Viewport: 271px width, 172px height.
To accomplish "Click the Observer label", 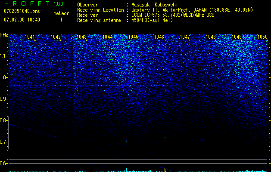I will (87, 5).
